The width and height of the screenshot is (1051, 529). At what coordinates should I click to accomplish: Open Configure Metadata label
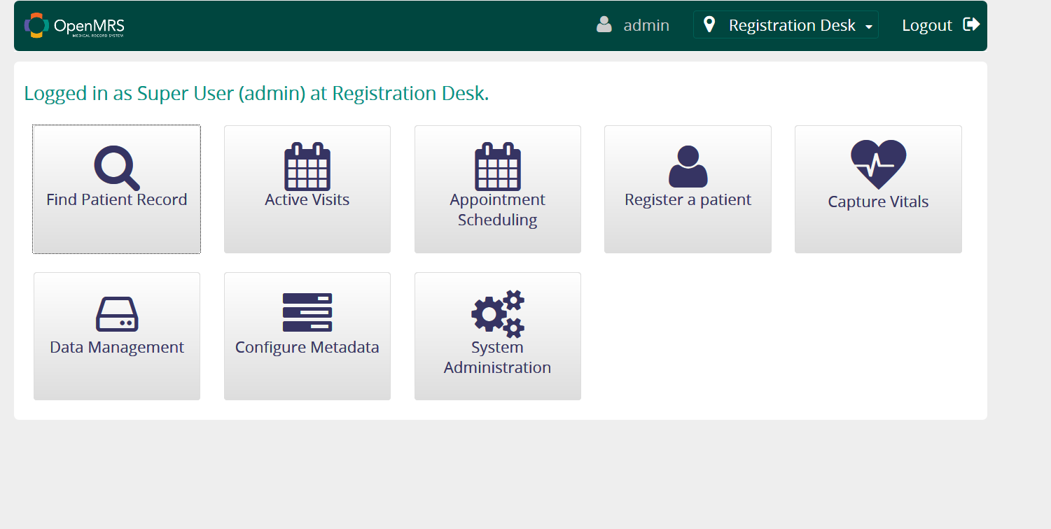tap(307, 347)
